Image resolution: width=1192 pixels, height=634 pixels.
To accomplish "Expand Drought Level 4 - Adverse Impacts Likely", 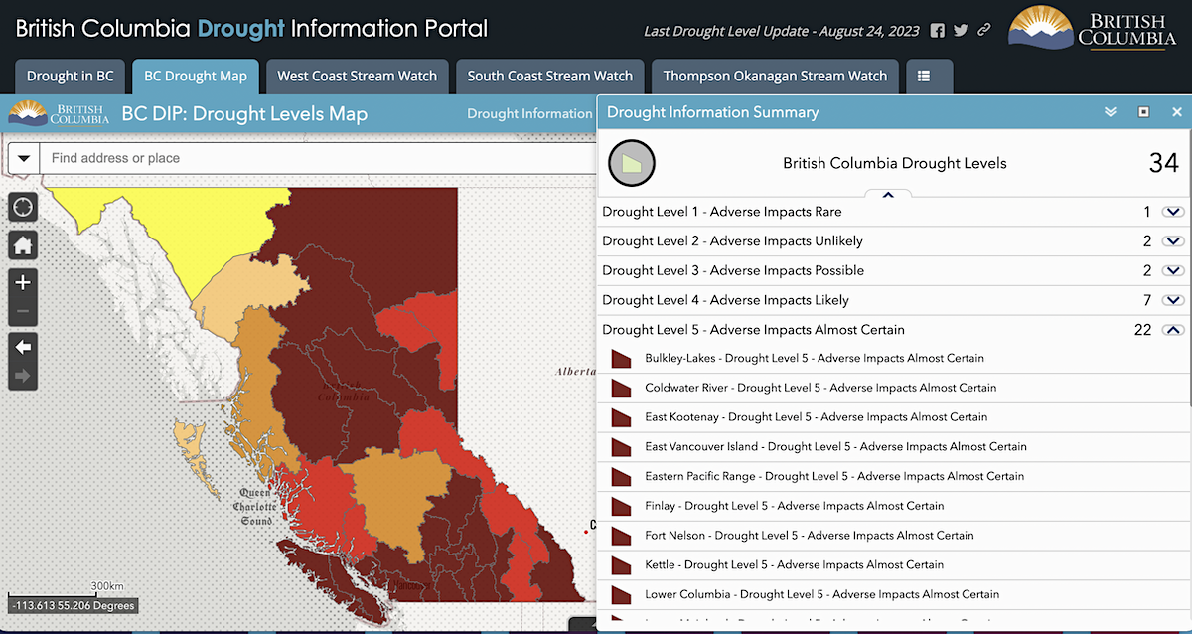I will 1173,300.
